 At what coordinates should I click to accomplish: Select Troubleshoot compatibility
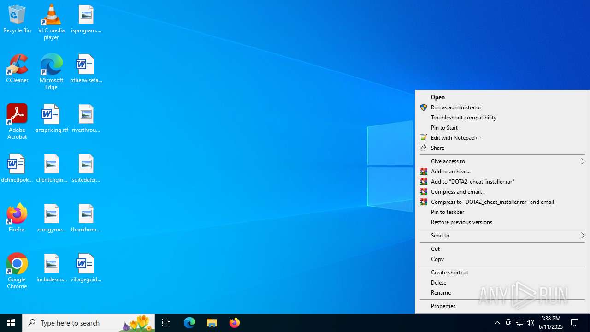click(502, 118)
